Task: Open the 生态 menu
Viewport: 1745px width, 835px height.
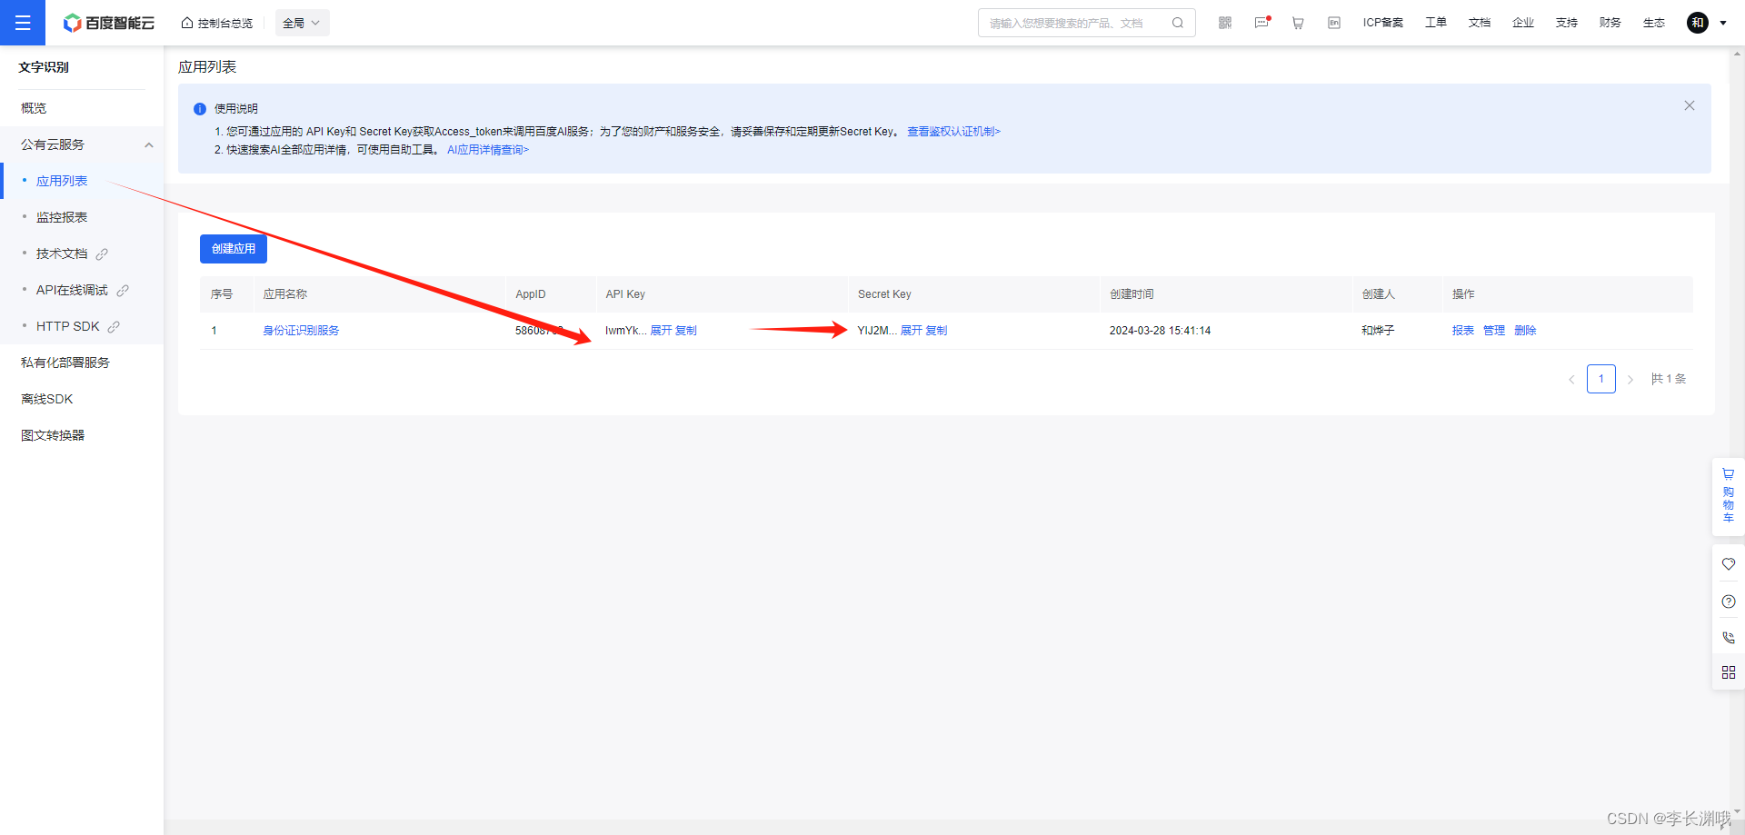Action: pos(1654,23)
